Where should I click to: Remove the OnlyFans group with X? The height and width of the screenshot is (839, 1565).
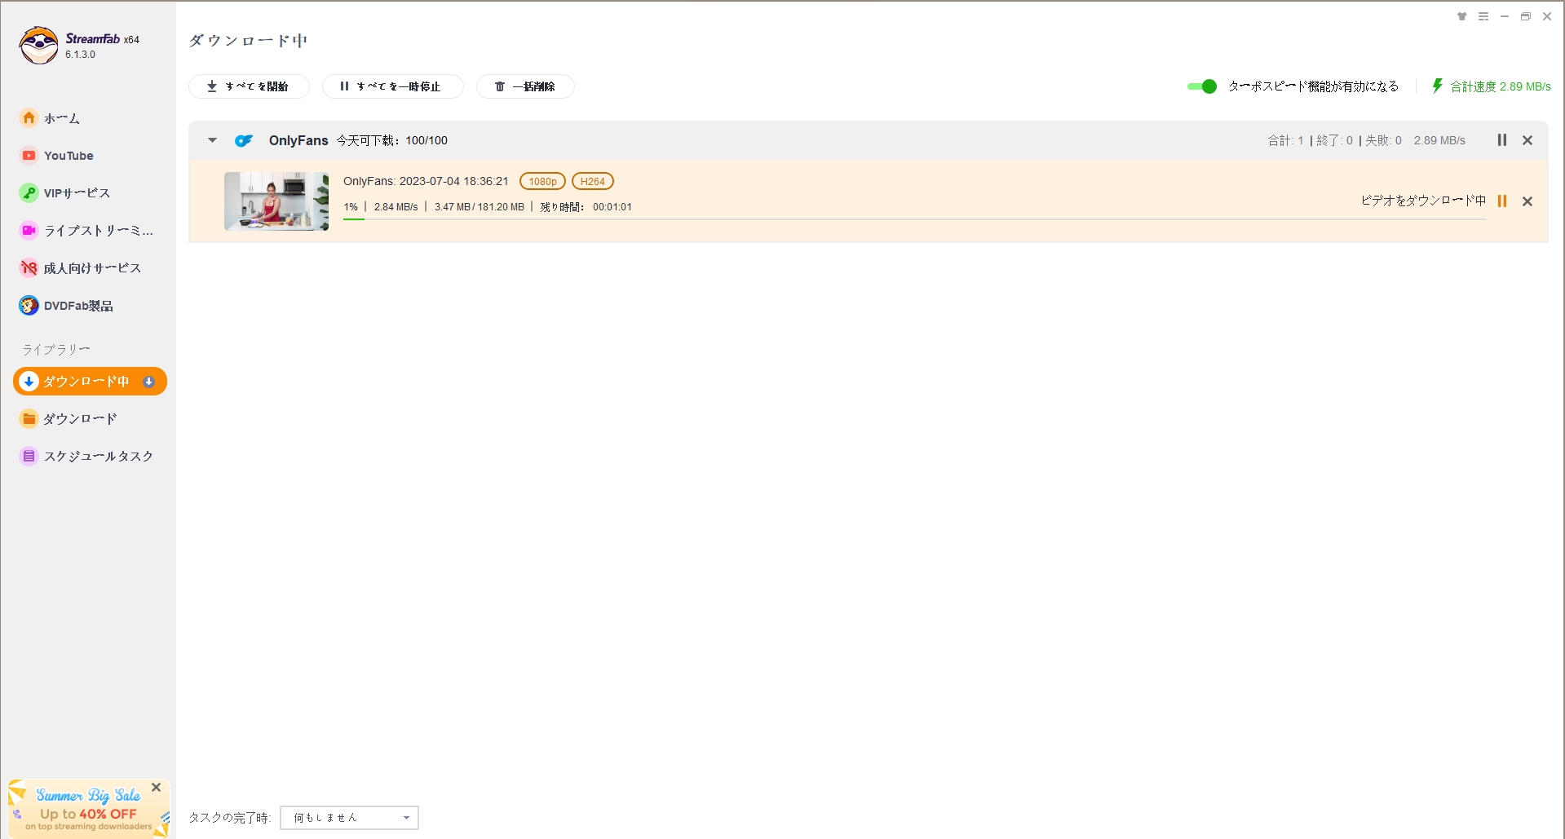(1527, 140)
